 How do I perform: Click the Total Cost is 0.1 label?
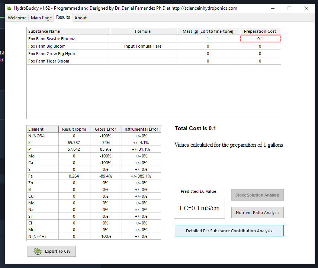point(195,128)
